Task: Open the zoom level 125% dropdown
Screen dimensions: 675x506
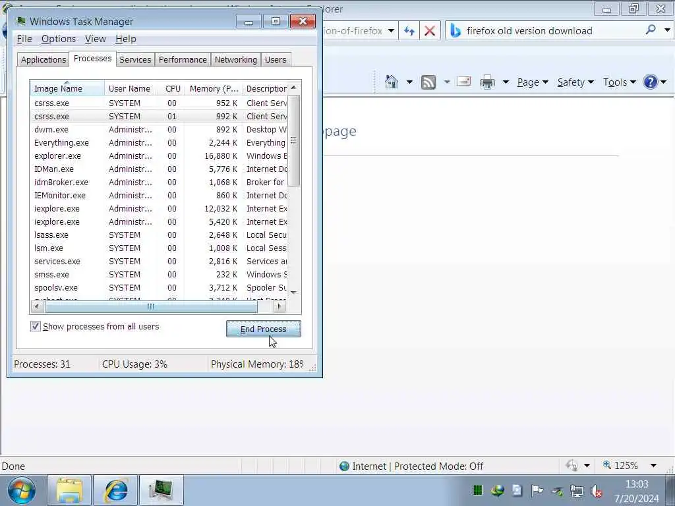Action: click(x=653, y=466)
